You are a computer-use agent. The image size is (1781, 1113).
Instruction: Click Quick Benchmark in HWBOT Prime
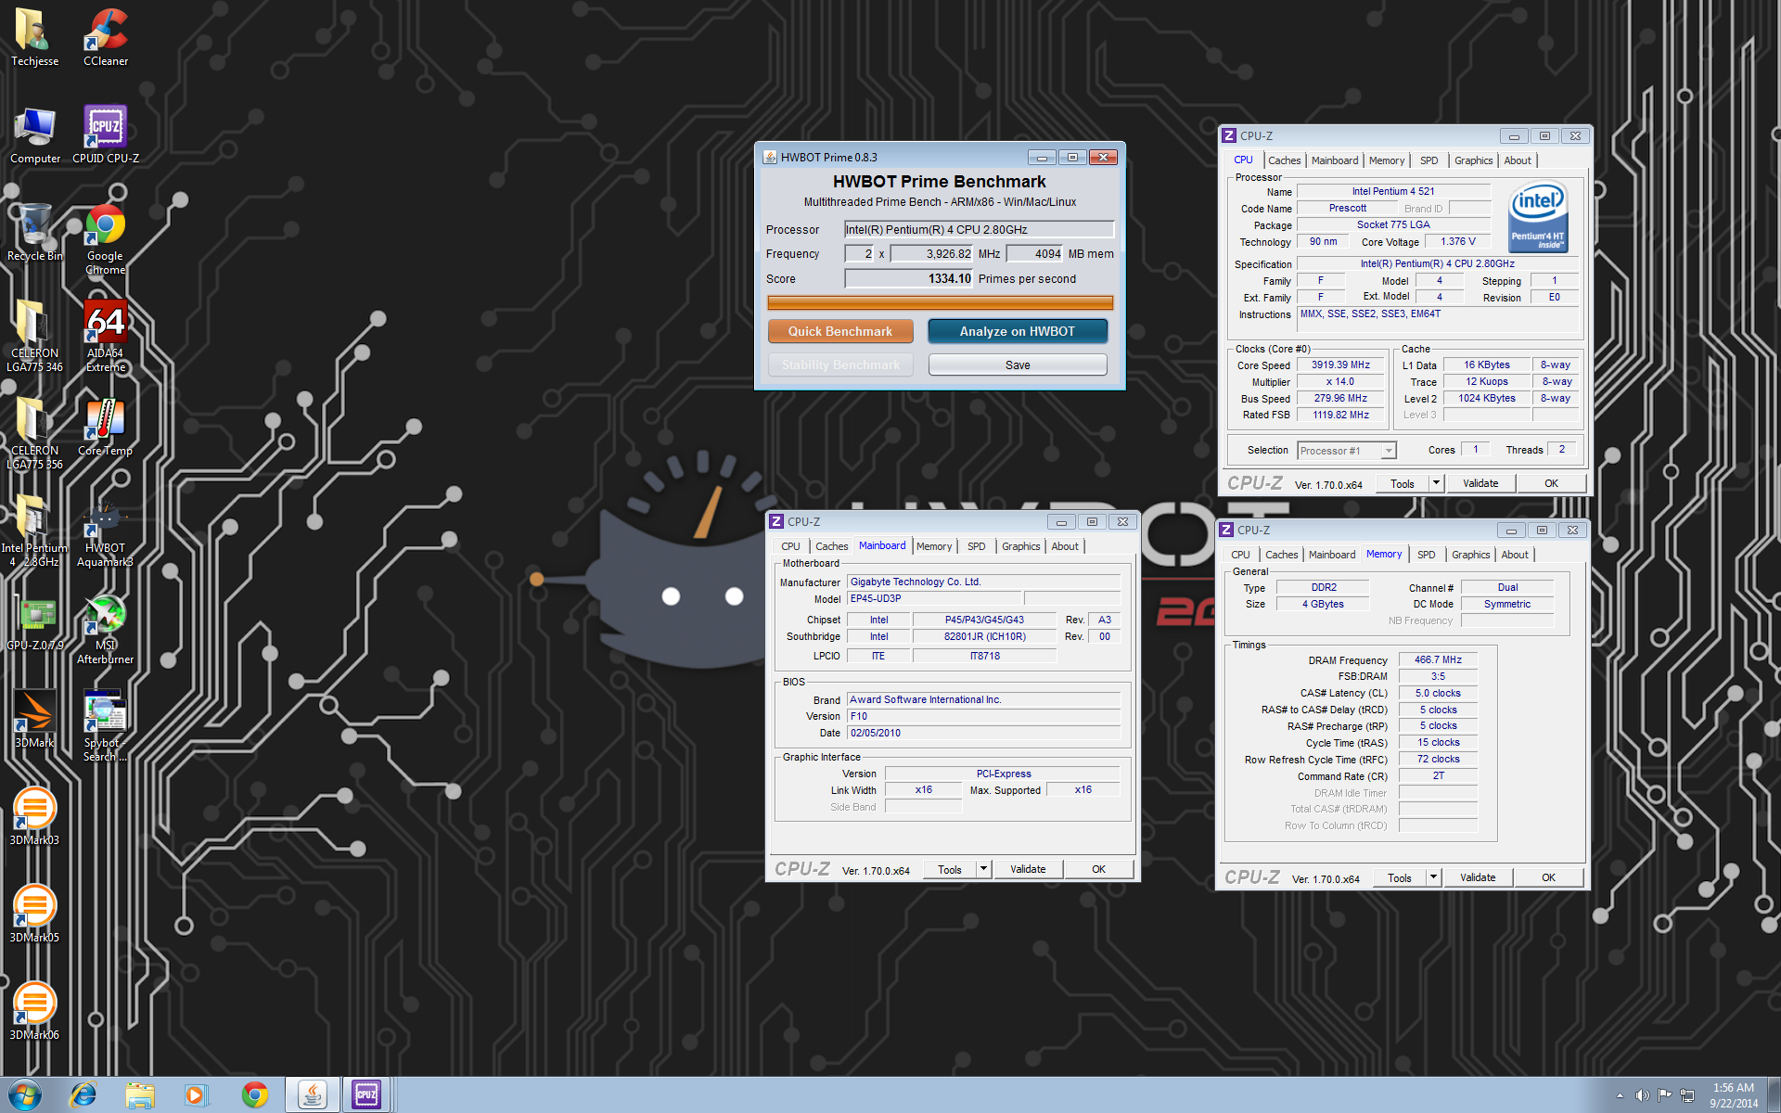click(x=840, y=331)
